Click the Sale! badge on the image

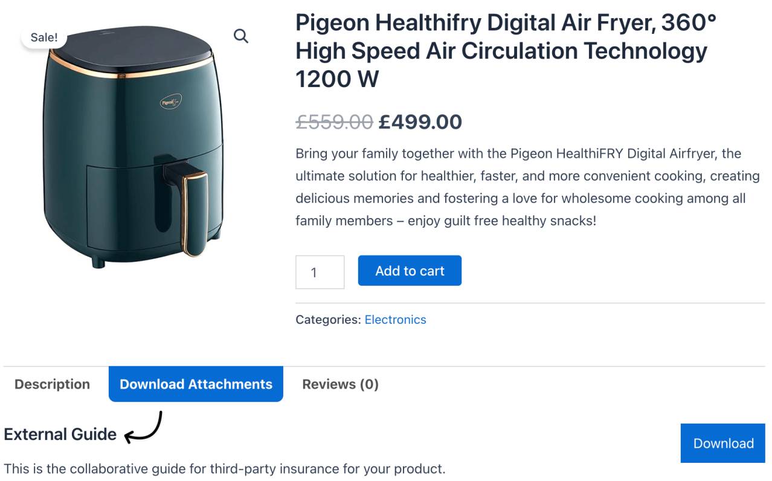pyautogui.click(x=44, y=37)
